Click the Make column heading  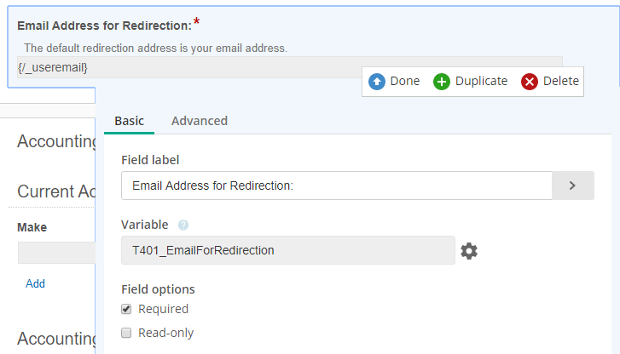(32, 227)
